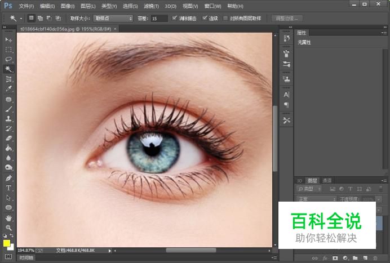
Task: Toggle the contiguous checkbox
Action: pyautogui.click(x=205, y=18)
